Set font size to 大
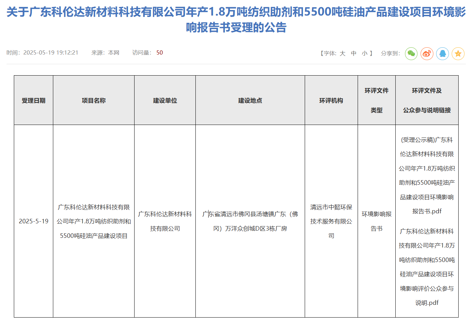 342,53
